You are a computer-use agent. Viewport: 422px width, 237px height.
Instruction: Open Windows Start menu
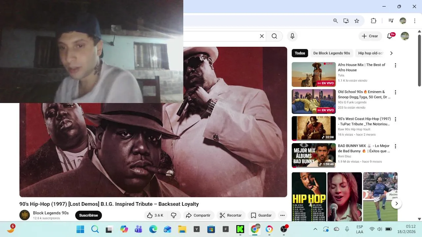click(x=80, y=229)
